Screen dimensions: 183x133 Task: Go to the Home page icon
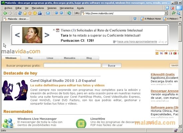coord(25,13)
